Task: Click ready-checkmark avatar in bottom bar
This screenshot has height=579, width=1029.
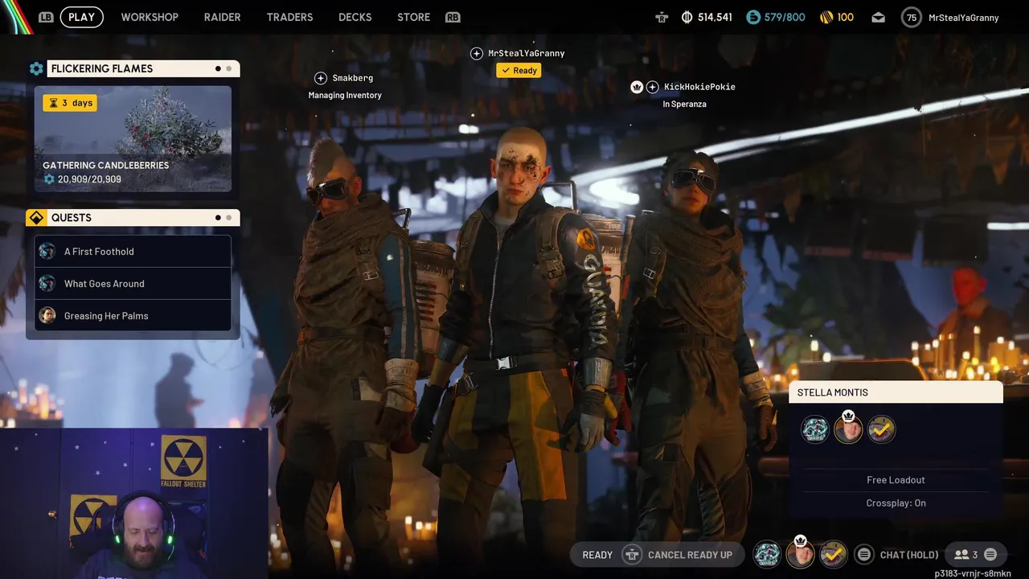Action: pos(833,554)
